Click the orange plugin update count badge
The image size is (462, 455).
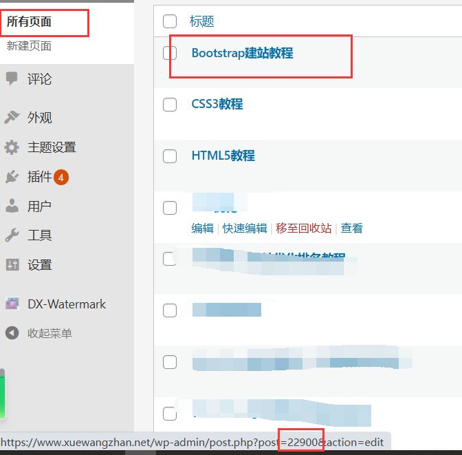point(61,178)
